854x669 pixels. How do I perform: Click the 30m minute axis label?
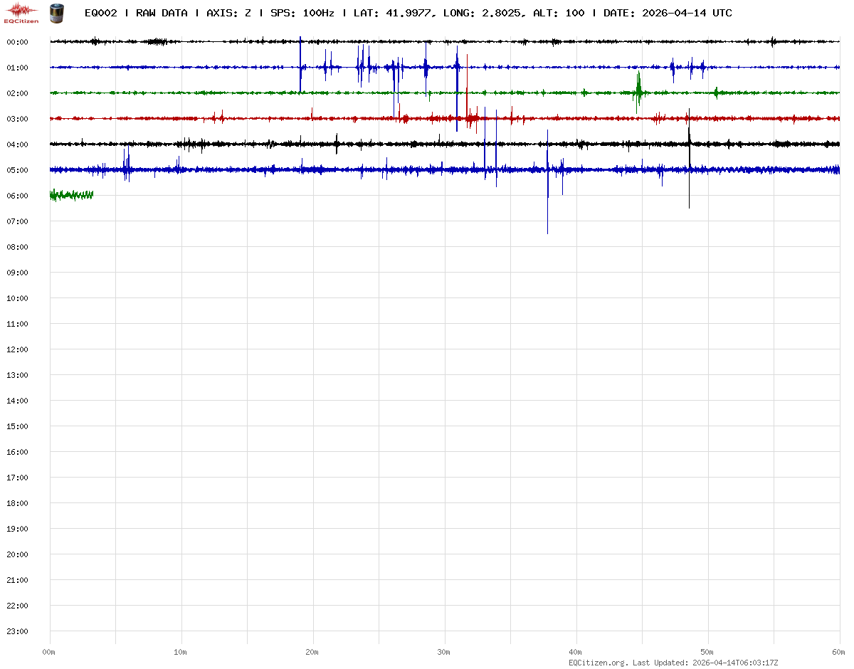click(x=443, y=652)
